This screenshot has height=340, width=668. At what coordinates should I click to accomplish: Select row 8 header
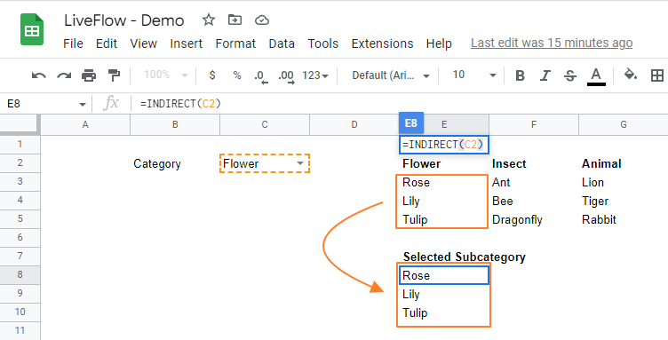click(20, 275)
